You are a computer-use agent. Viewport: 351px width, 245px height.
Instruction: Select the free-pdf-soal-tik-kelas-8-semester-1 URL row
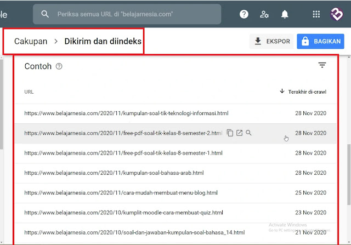pos(175,153)
